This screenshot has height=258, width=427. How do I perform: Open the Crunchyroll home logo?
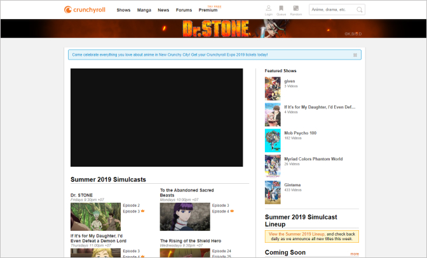85,10
